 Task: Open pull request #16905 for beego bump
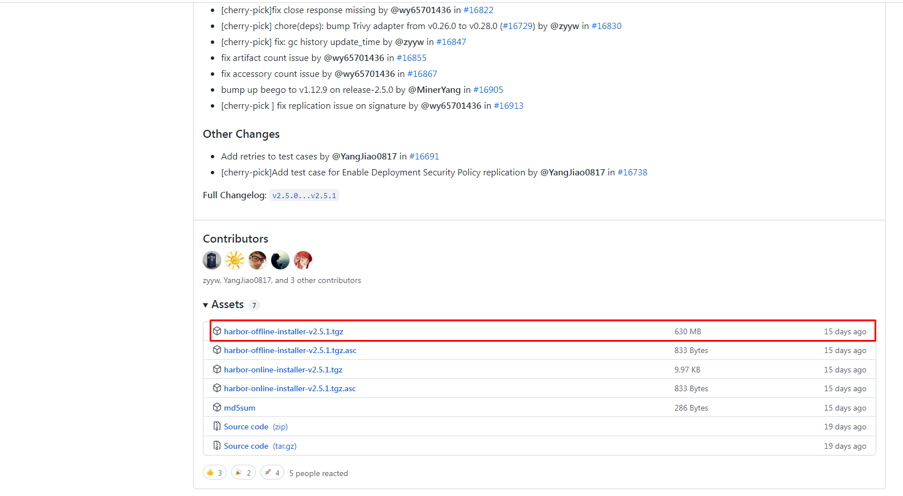tap(488, 90)
